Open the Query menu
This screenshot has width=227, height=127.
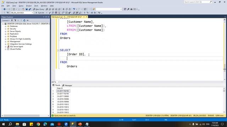click(x=21, y=6)
